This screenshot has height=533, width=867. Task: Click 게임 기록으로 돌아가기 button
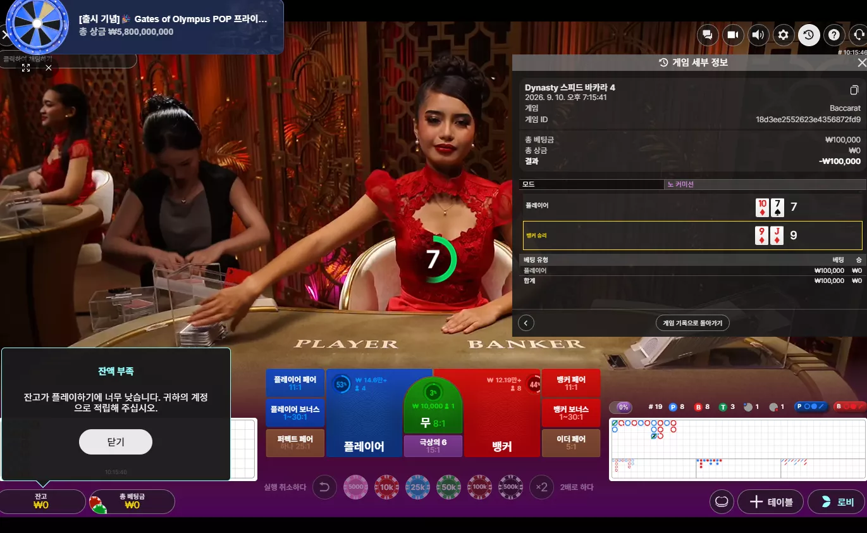click(x=692, y=323)
